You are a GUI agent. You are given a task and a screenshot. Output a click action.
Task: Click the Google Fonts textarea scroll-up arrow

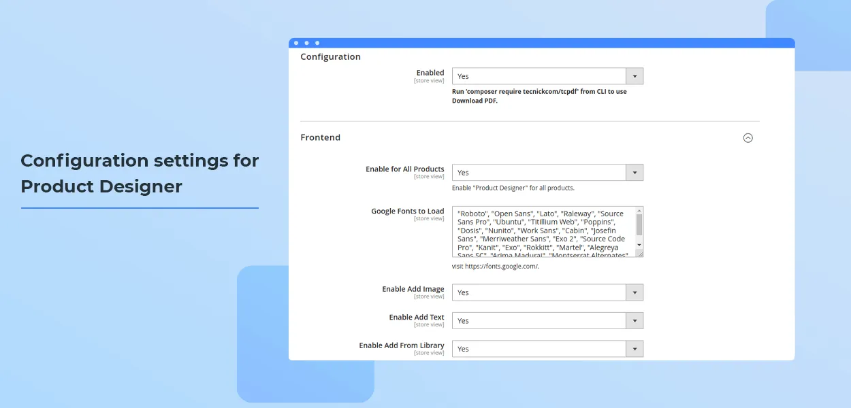pyautogui.click(x=639, y=211)
